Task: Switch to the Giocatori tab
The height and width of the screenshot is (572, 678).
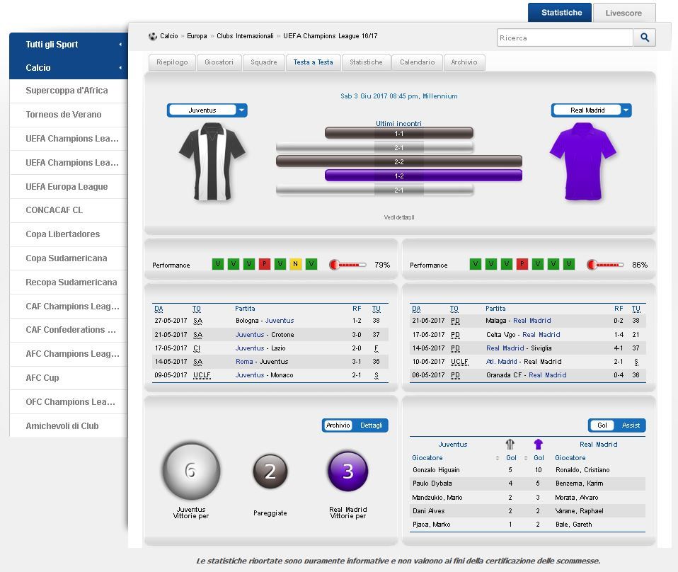Action: (219, 62)
